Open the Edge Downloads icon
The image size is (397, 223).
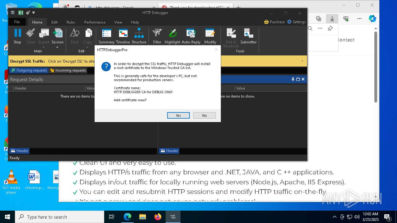click(332, 19)
